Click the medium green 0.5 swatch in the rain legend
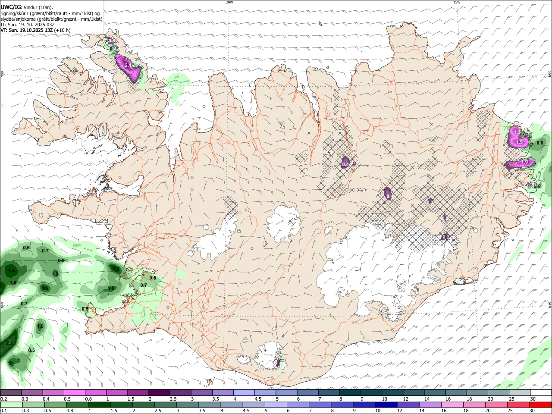The height and width of the screenshot is (414, 552). pos(55,405)
